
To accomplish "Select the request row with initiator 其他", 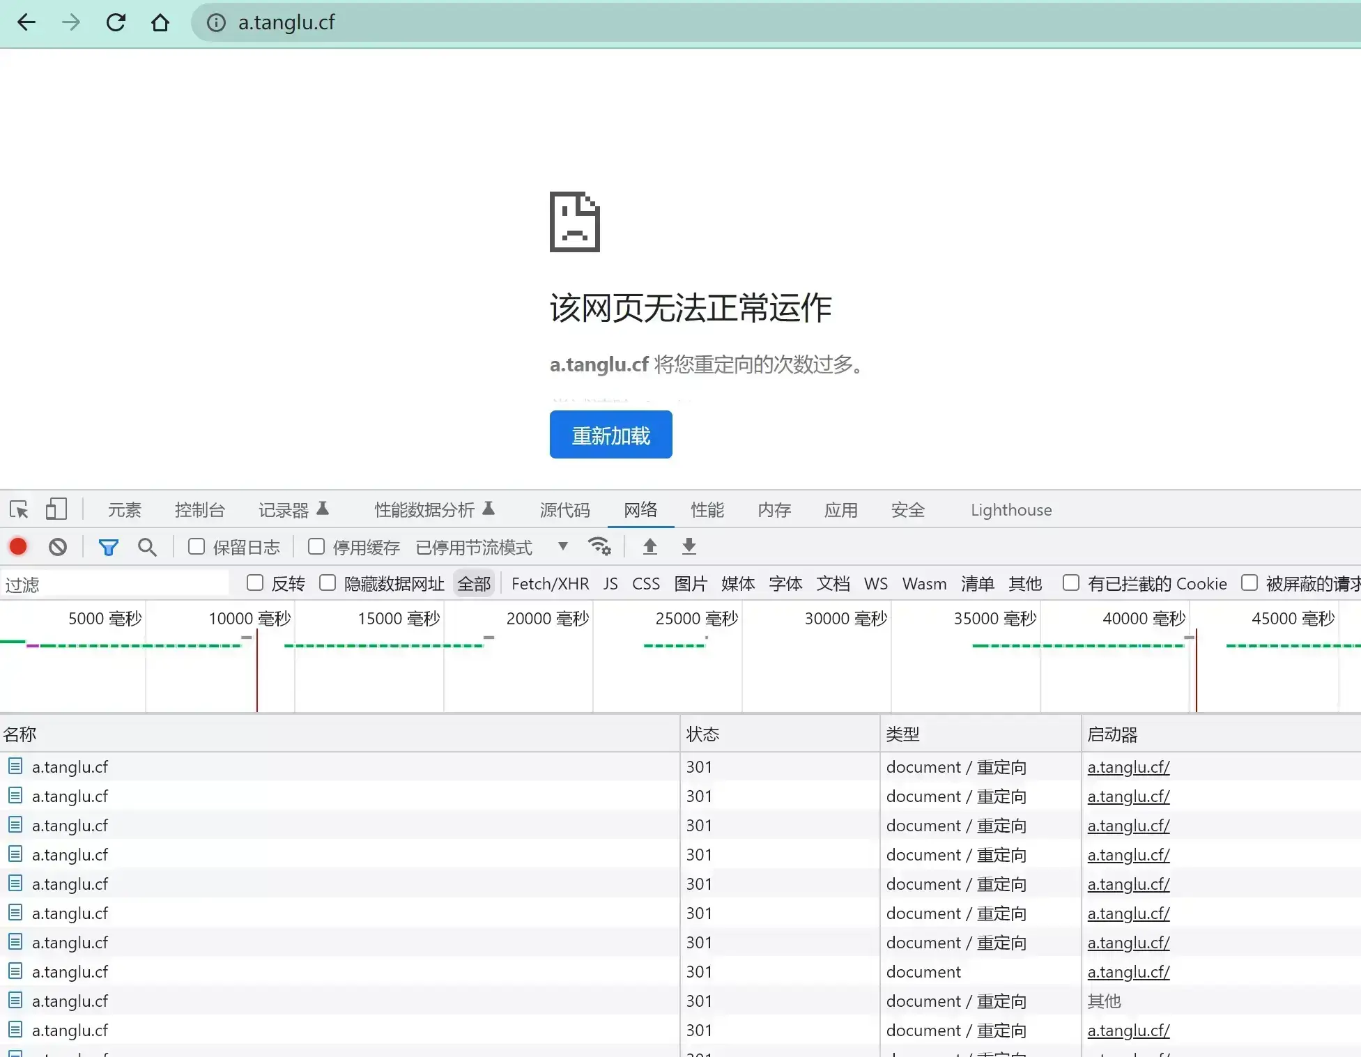I will [x=680, y=1001].
